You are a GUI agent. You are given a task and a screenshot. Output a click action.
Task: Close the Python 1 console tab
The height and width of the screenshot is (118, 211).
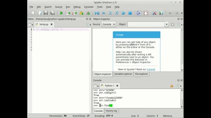[x=117, y=86]
